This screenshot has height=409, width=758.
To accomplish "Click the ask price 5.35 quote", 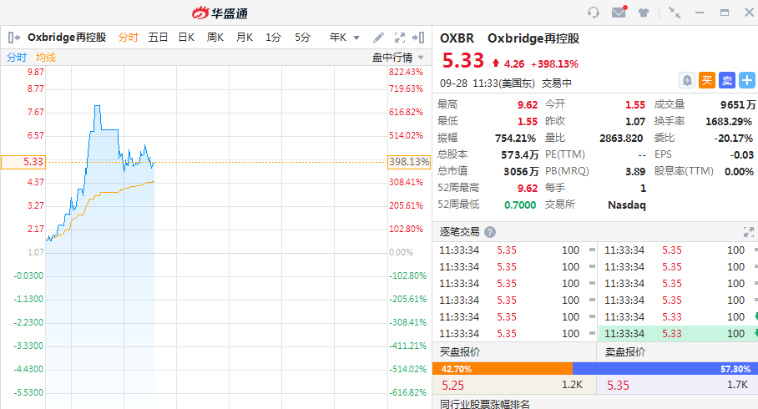I will click(x=618, y=386).
